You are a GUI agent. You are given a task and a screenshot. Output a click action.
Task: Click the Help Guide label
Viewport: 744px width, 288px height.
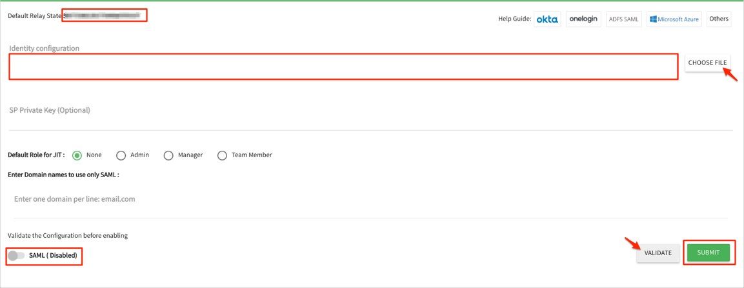click(x=514, y=19)
